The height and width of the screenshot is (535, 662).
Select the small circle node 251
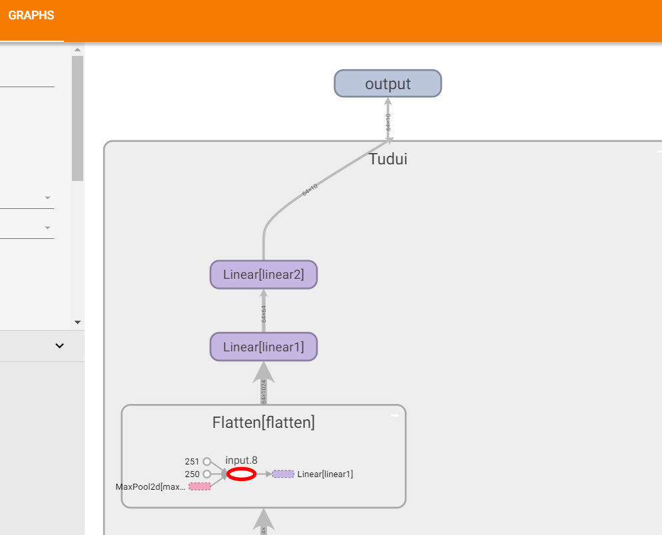coord(206,461)
